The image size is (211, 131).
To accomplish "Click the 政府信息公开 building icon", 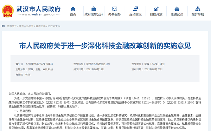I will click(94, 9).
